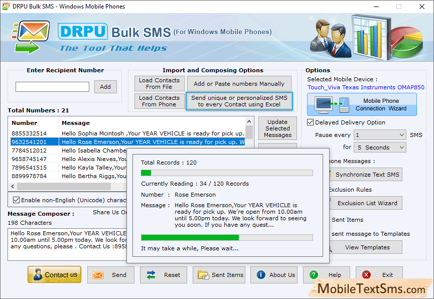Select the row with number 8855332514
434x299 pixels.
128,133
